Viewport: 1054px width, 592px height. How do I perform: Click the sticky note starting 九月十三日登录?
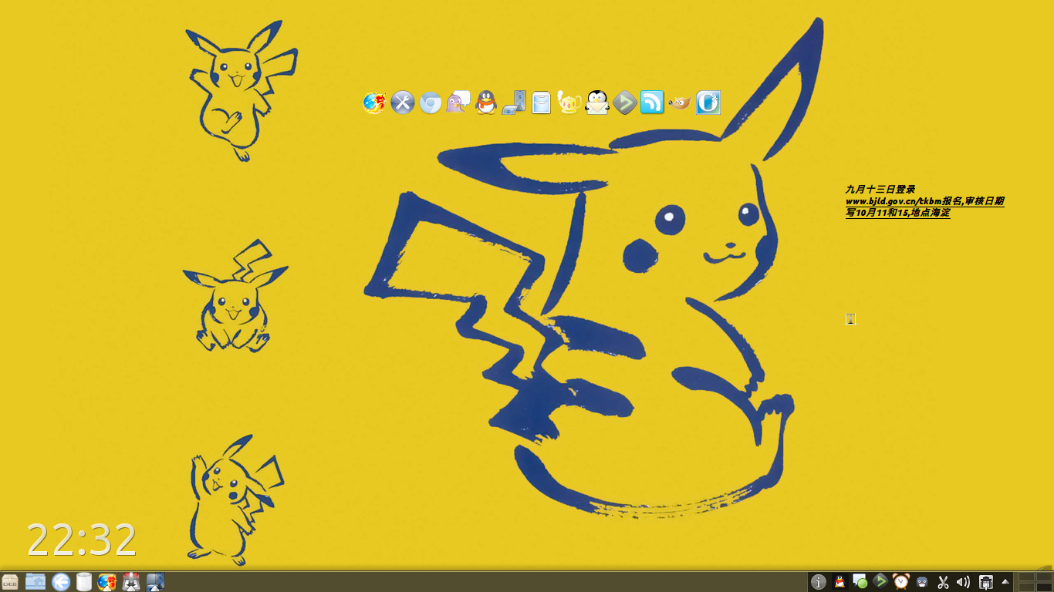(924, 200)
